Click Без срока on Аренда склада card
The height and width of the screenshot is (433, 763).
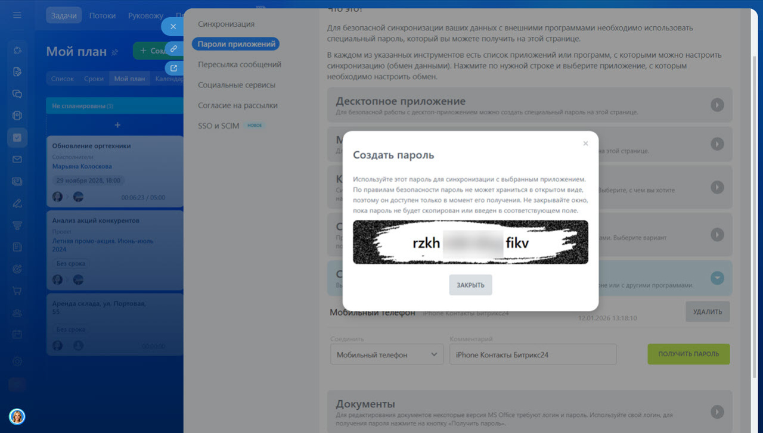pos(70,329)
